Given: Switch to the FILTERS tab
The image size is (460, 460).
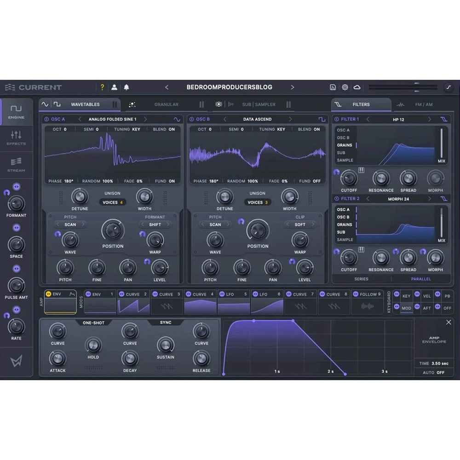Looking at the screenshot, I should pos(362,104).
